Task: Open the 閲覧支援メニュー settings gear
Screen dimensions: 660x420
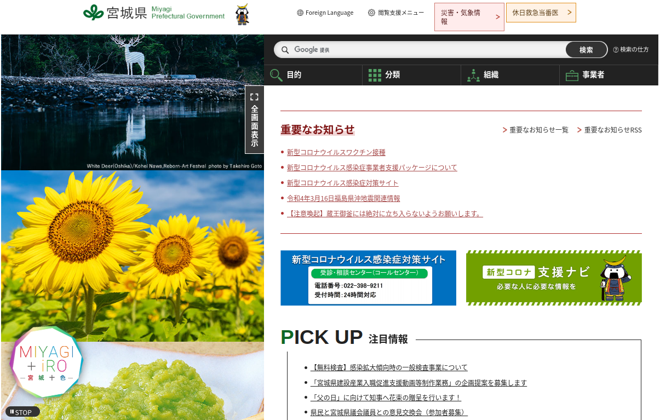Action: pos(396,13)
